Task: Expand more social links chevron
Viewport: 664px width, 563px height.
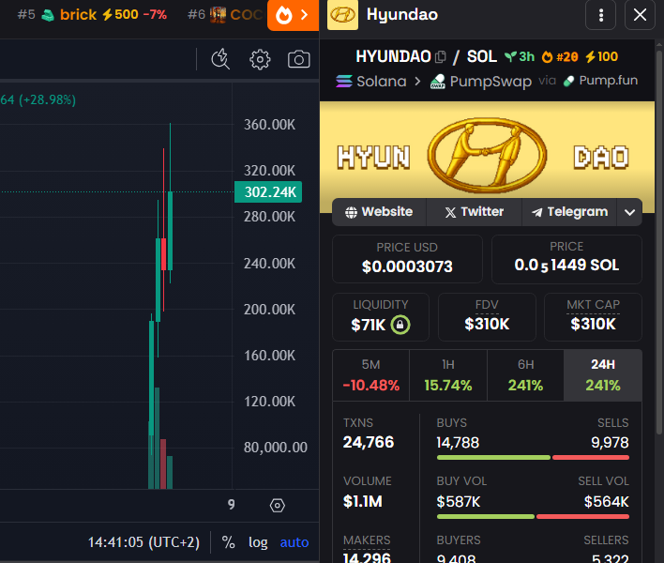Action: click(629, 212)
